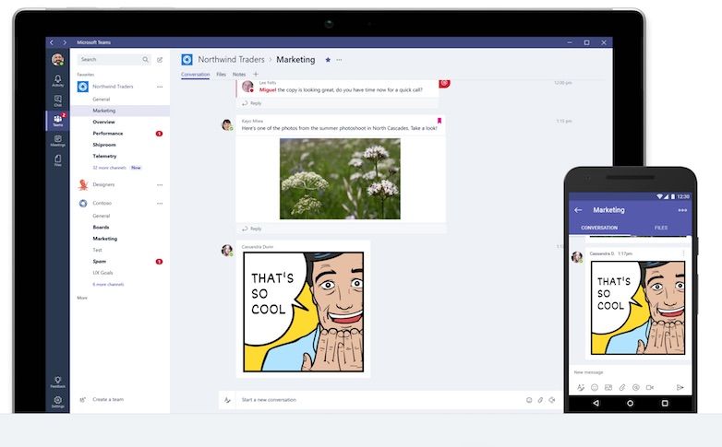Open the Marketing channel under Contoso
Viewport: 722px width, 447px height.
click(x=105, y=239)
